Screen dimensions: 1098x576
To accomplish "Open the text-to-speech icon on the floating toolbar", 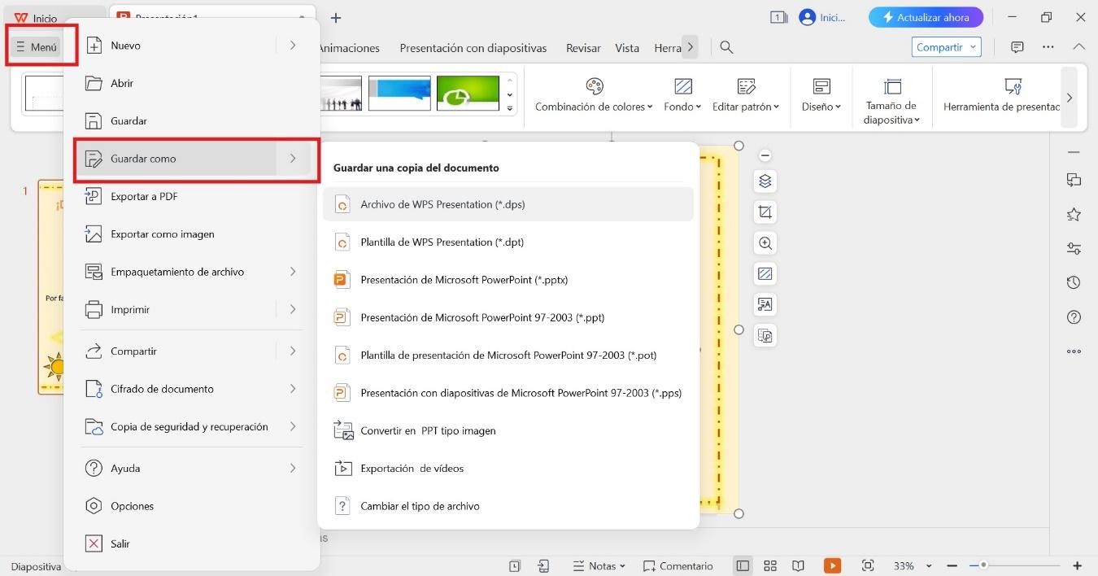I will pos(765,304).
